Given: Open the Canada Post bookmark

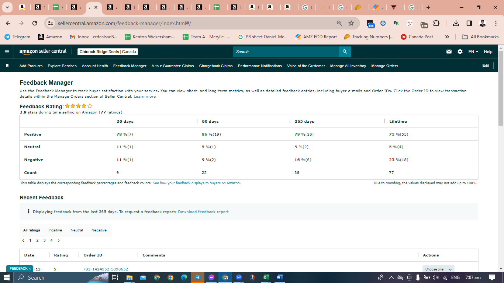Looking at the screenshot, I should pos(417,37).
